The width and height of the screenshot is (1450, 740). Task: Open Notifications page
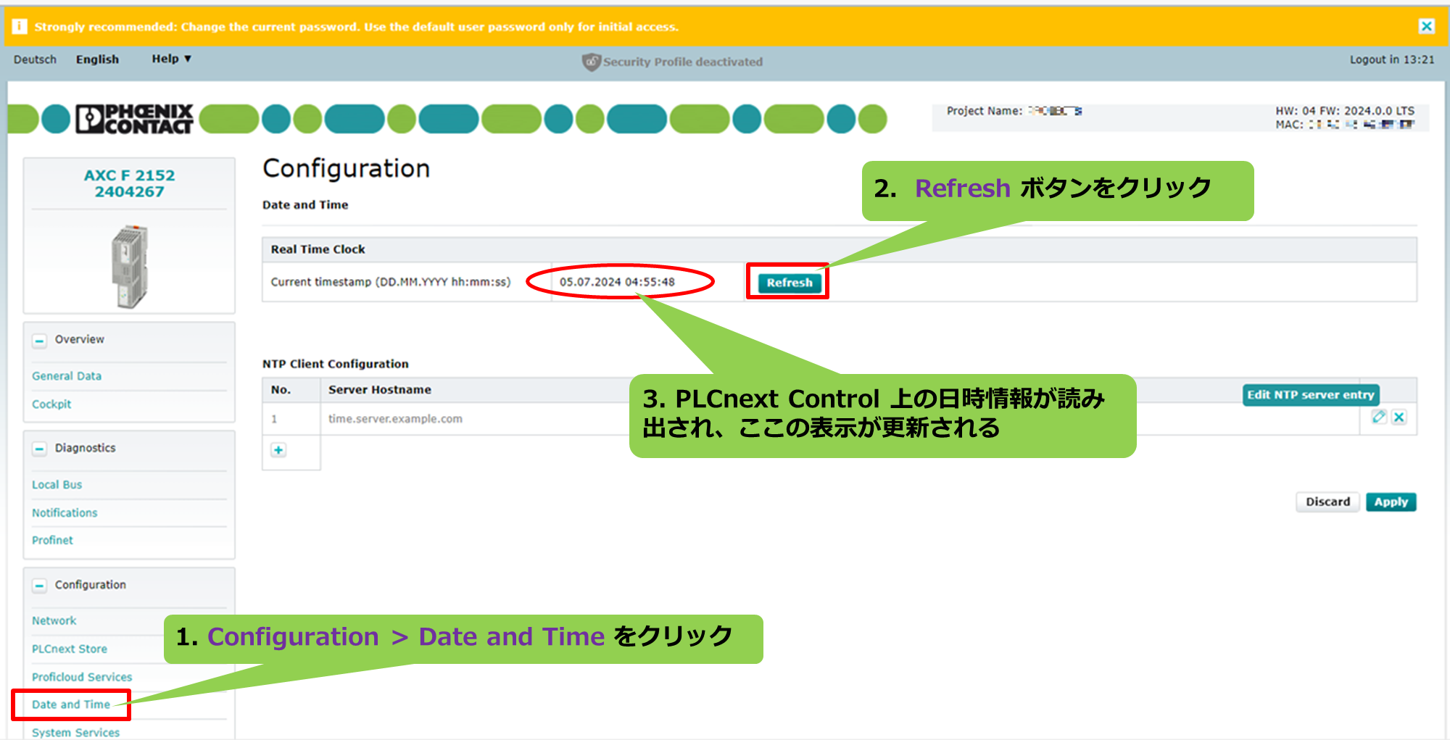tap(65, 513)
